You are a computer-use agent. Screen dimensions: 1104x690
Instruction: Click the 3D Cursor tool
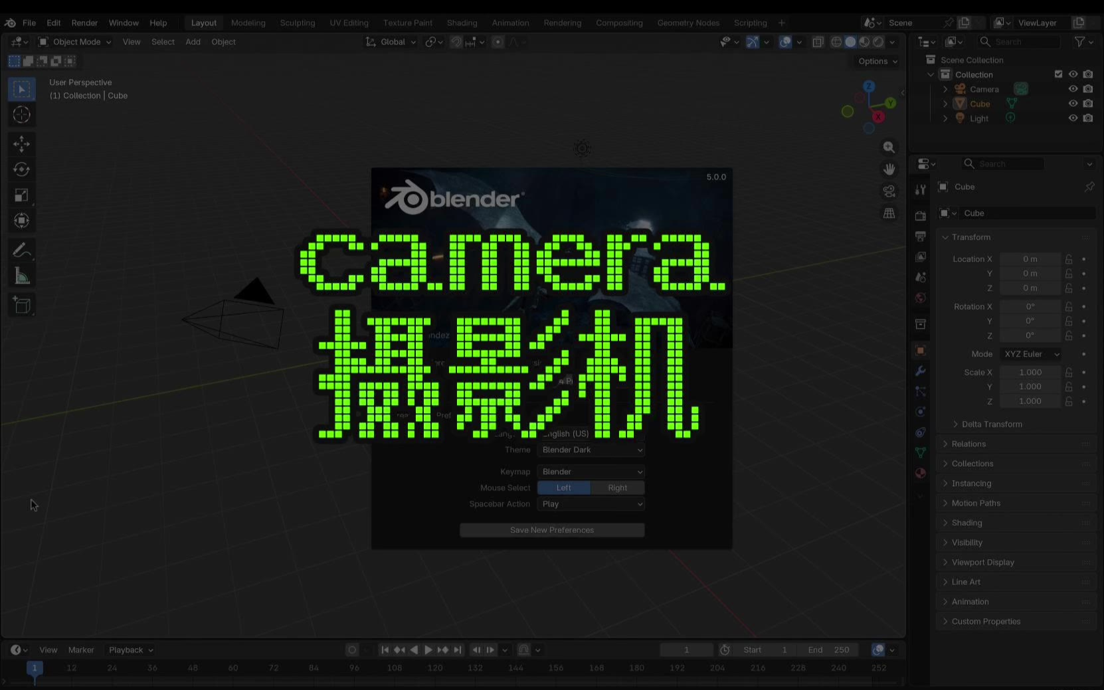(21, 115)
